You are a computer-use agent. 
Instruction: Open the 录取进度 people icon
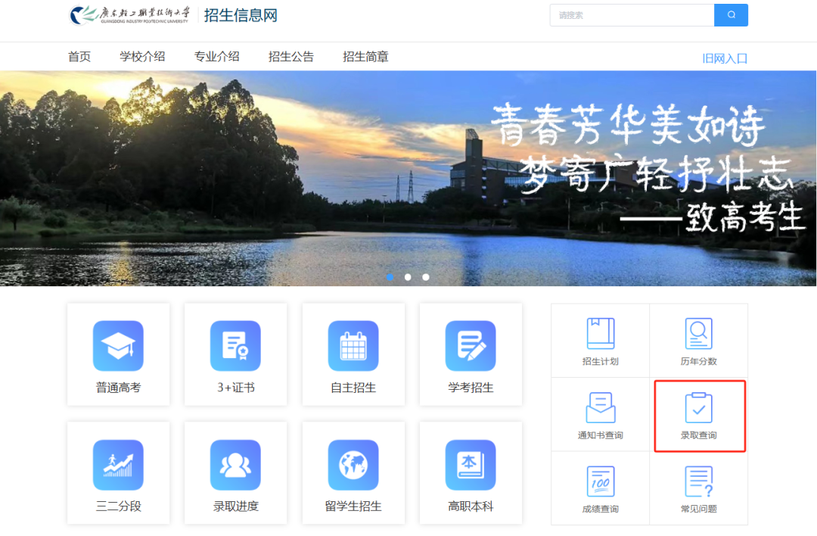tap(235, 465)
